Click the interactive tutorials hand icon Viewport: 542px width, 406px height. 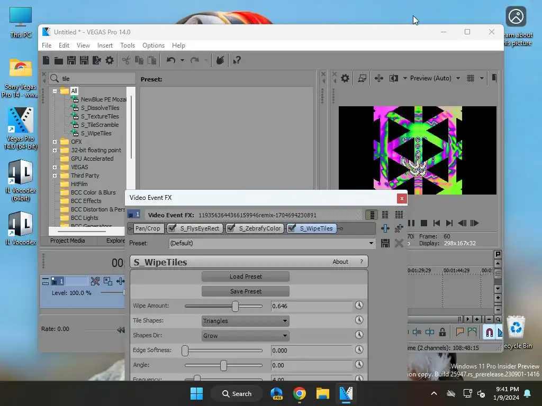(x=220, y=60)
